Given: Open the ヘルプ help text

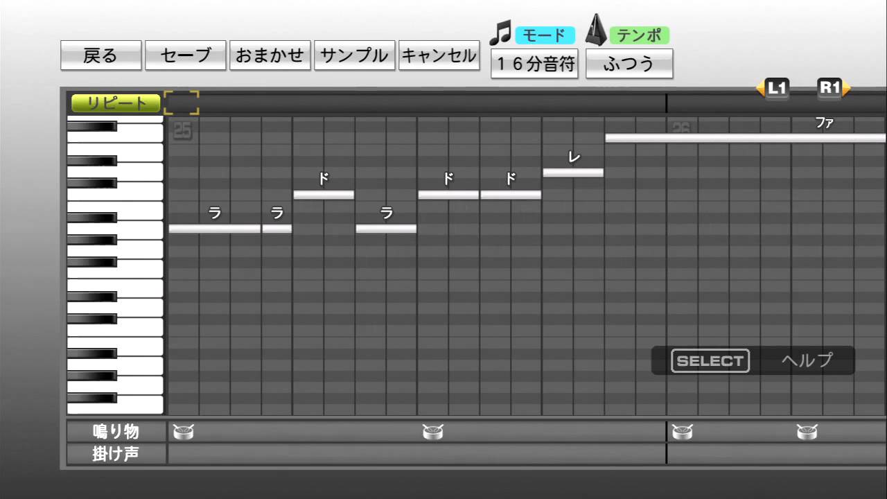Looking at the screenshot, I should [807, 360].
